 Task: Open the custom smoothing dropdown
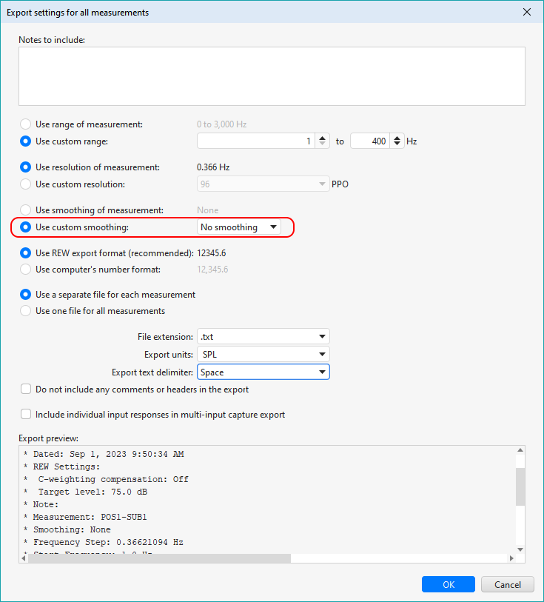tap(238, 227)
